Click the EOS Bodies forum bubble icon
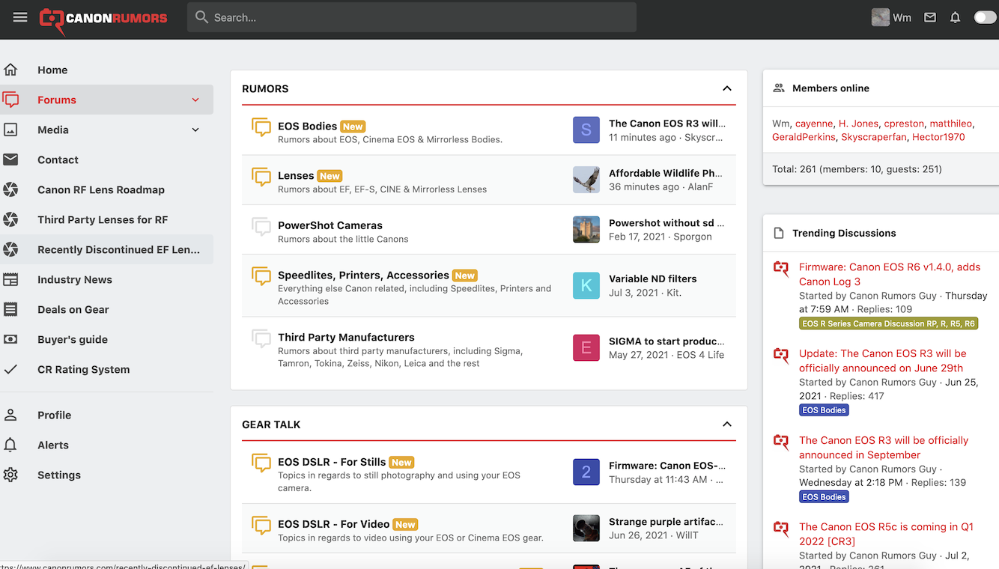 [x=261, y=127]
